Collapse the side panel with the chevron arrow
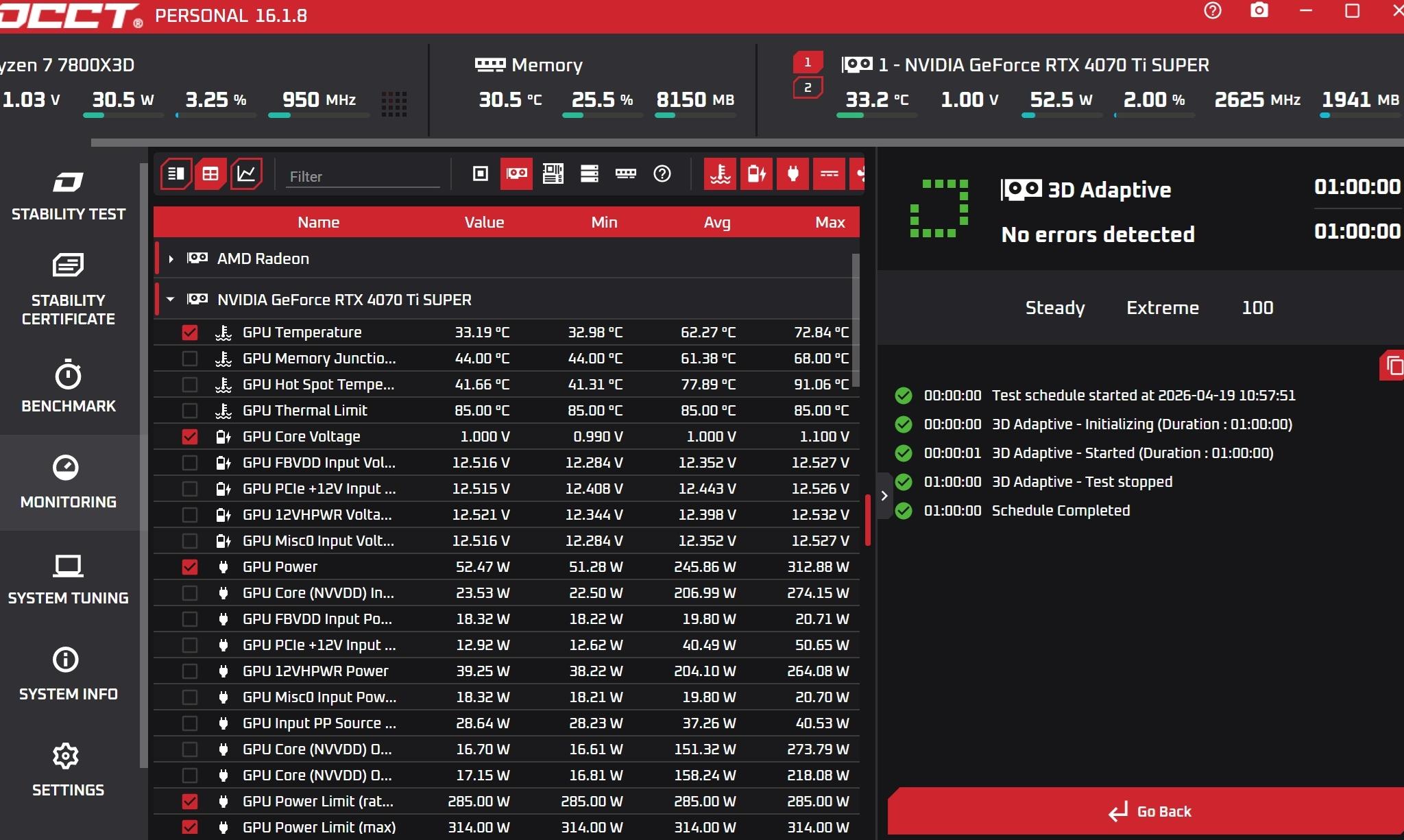 (x=884, y=495)
